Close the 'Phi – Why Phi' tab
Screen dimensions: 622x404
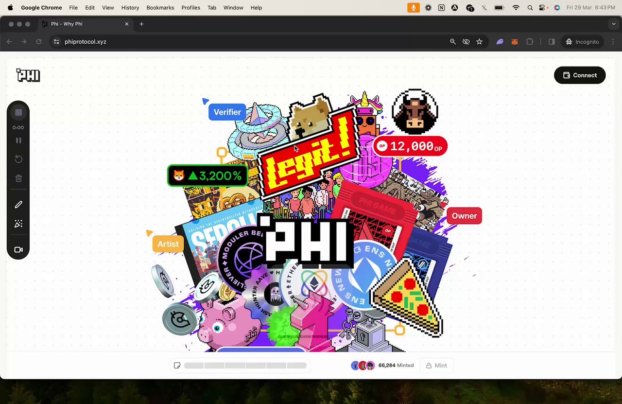[127, 24]
